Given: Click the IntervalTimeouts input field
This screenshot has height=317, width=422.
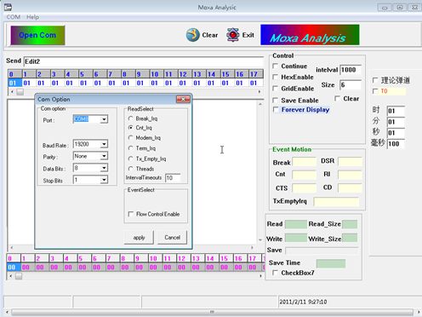Looking at the screenshot, I should click(173, 178).
